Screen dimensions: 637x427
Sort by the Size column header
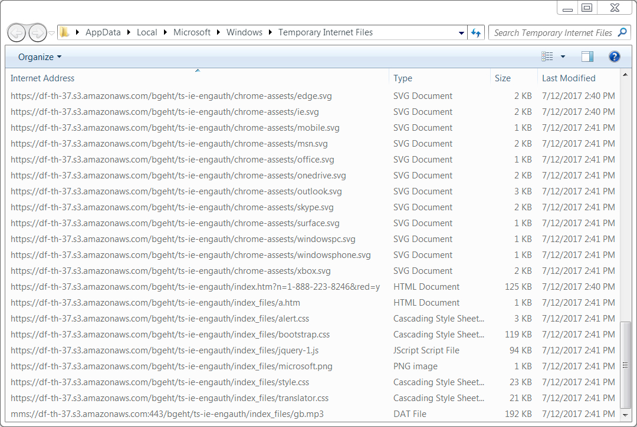coord(514,78)
